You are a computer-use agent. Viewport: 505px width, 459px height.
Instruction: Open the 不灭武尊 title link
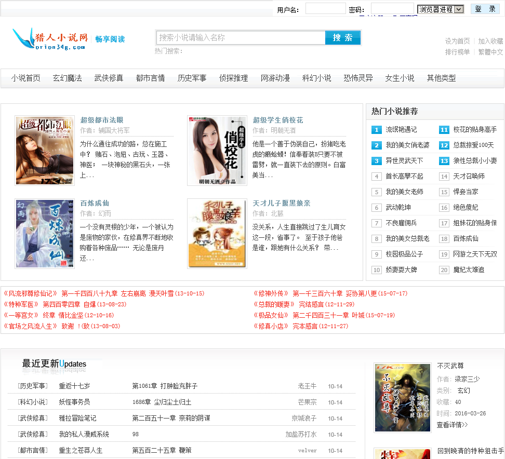[x=450, y=366]
